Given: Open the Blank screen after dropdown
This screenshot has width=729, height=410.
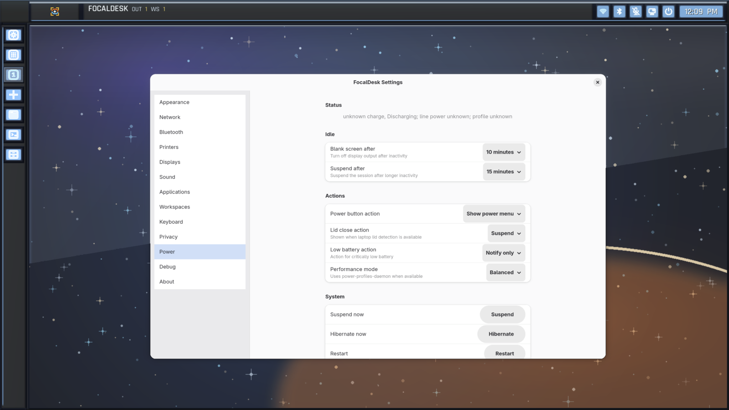Looking at the screenshot, I should tap(504, 152).
